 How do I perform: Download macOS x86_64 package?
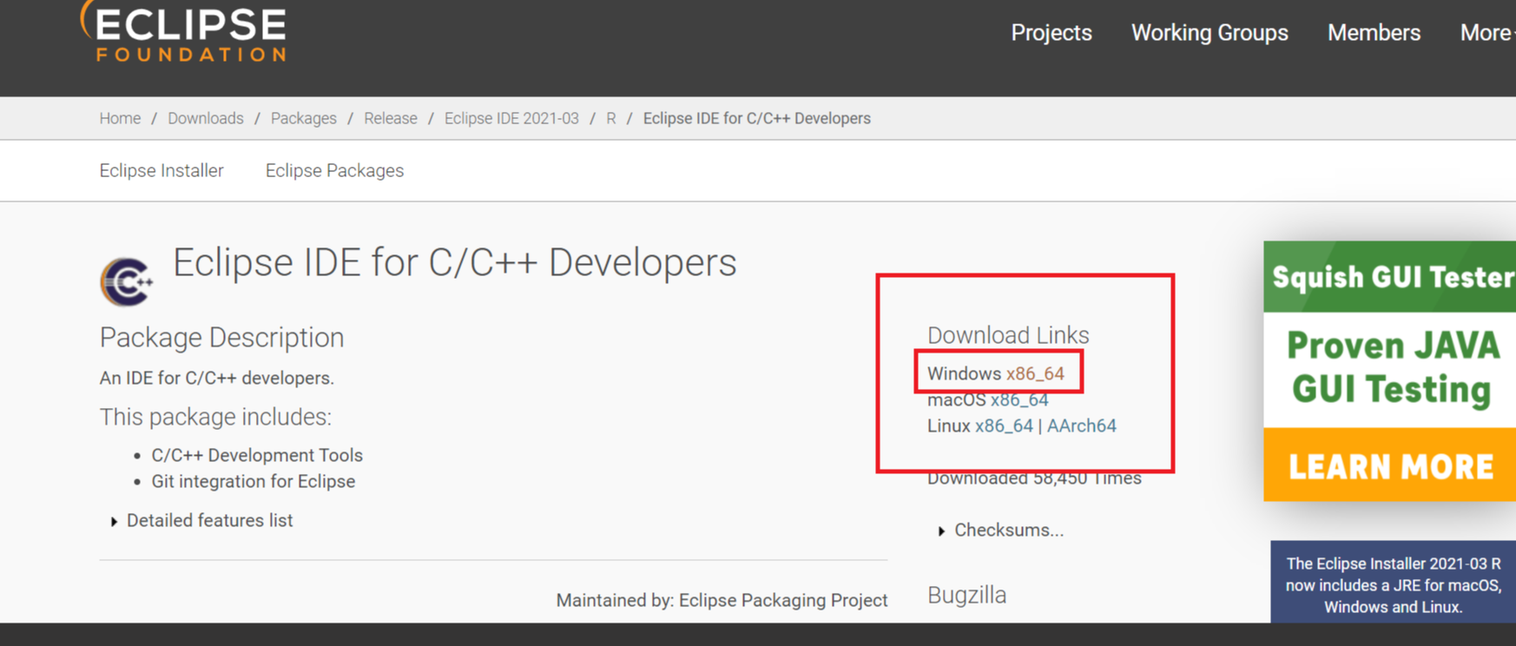[1019, 399]
